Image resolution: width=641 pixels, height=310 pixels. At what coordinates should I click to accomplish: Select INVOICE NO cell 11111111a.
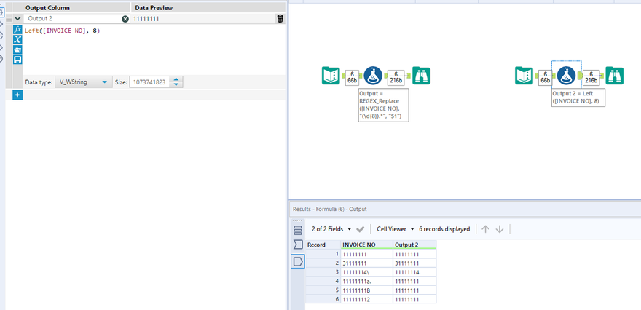(x=366, y=281)
